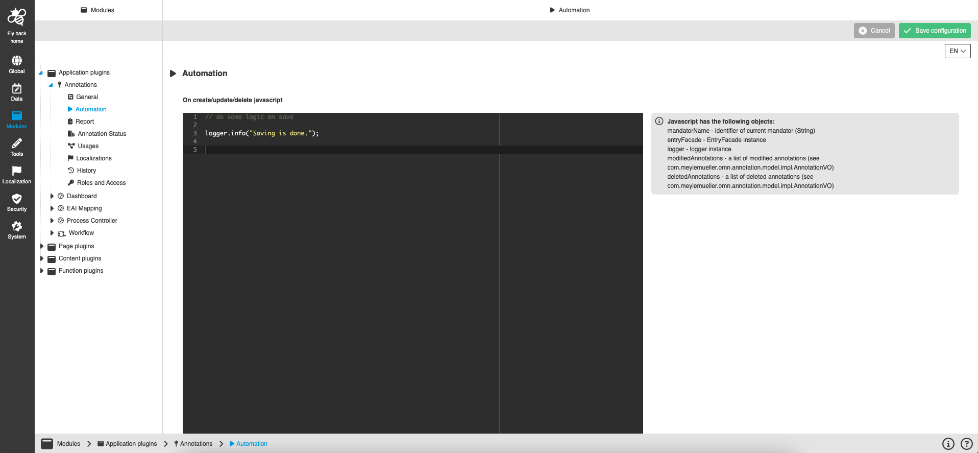Open the Global section in the sidebar
The image size is (978, 453).
[x=17, y=65]
